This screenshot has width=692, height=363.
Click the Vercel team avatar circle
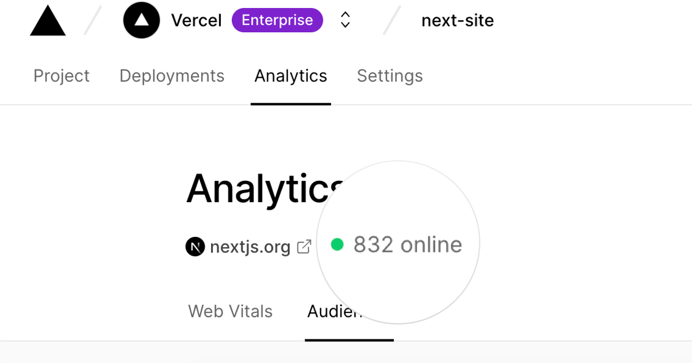pos(141,21)
